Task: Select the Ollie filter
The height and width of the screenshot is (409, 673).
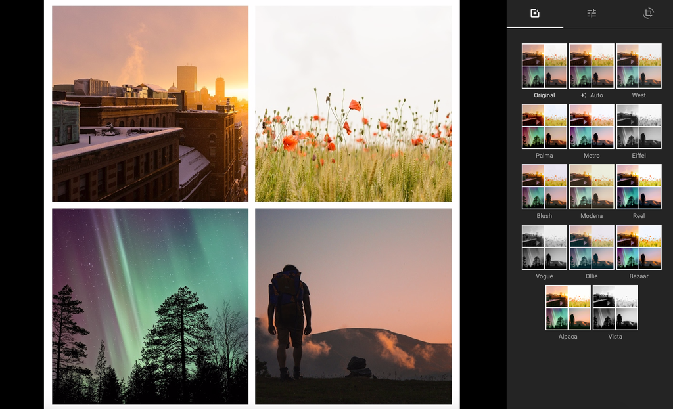Action: (592, 246)
